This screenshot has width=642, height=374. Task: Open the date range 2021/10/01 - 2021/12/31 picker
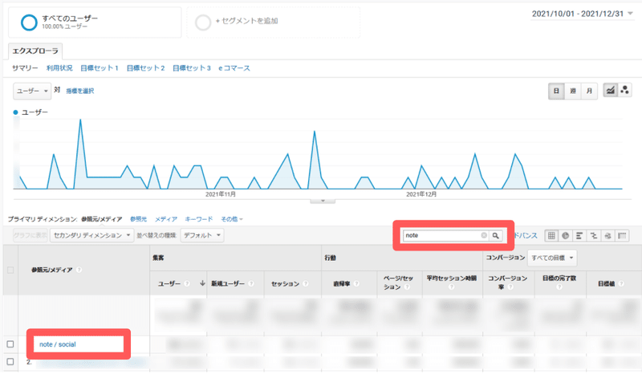583,14
